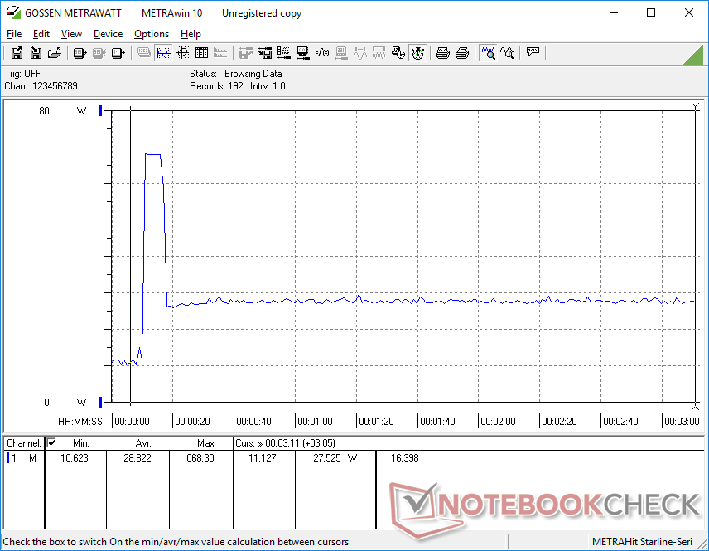Click the Min value 10.623
The width and height of the screenshot is (709, 551).
coord(75,458)
